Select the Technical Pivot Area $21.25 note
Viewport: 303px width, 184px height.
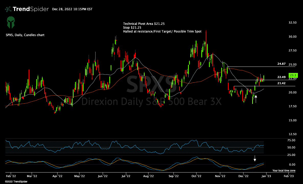pos(144,24)
